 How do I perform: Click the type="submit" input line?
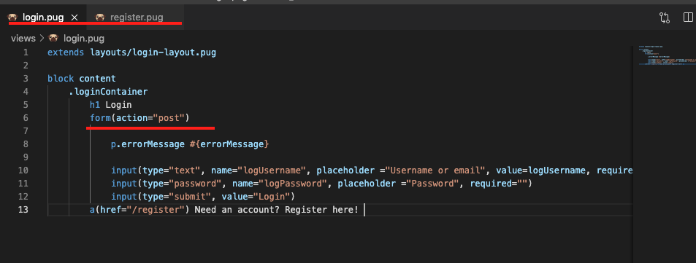203,196
